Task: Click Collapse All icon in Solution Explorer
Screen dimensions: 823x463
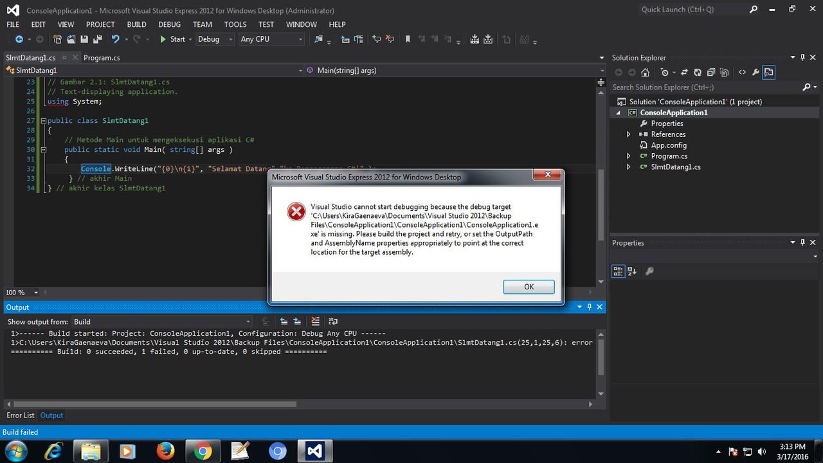Action: click(x=711, y=73)
